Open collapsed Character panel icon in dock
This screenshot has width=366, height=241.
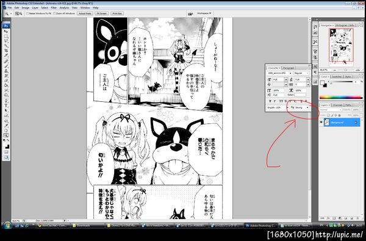(x=315, y=67)
